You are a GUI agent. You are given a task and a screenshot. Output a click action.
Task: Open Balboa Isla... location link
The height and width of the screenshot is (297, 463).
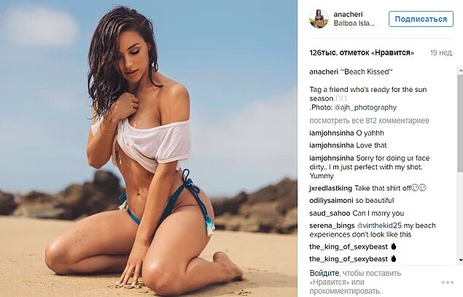pos(354,23)
